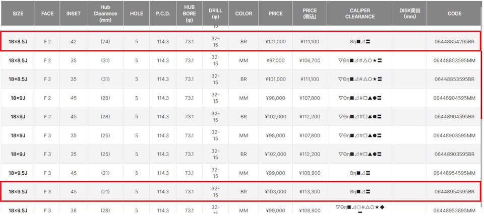Click product code 06448904595MM

pyautogui.click(x=454, y=98)
